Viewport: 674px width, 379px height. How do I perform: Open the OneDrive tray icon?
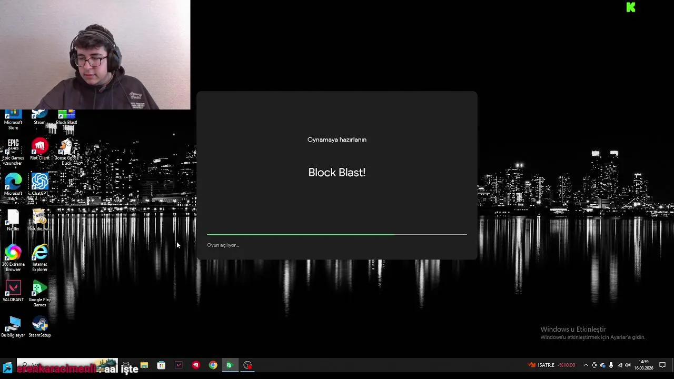[603, 365]
